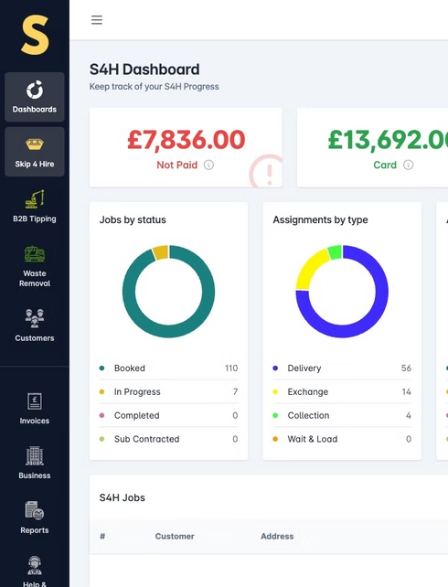This screenshot has width=448, height=587.
Task: Select the In Progress legend row
Action: [168, 391]
